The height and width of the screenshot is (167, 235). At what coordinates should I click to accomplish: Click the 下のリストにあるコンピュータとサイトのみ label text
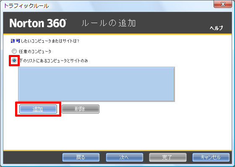pos(54,60)
